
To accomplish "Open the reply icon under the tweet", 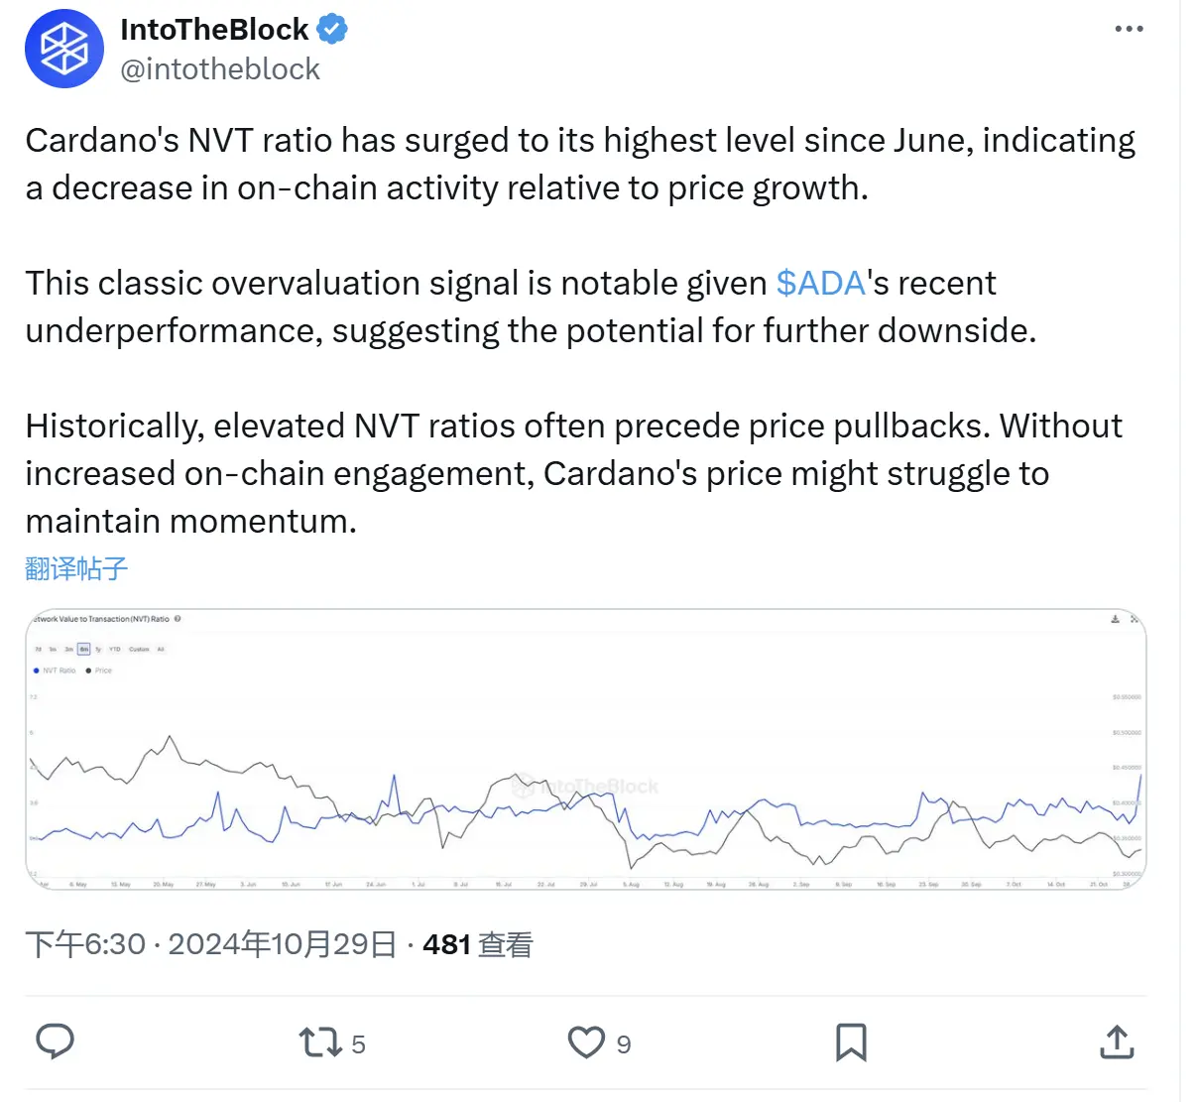I will [x=56, y=1042].
